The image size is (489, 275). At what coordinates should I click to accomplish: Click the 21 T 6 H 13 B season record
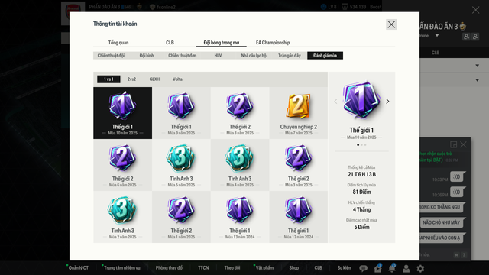(361, 174)
